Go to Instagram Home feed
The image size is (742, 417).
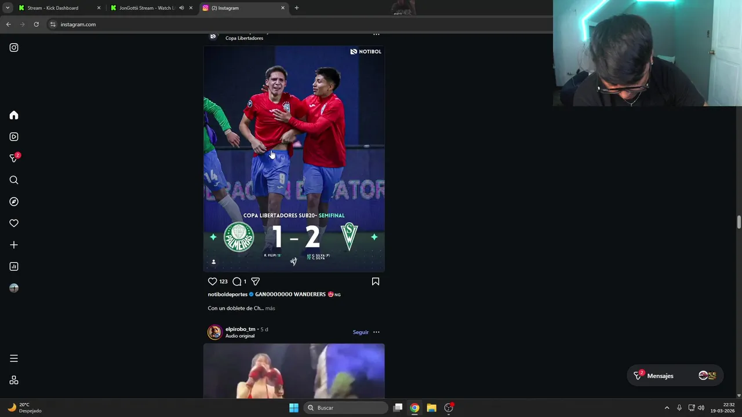[x=14, y=115]
